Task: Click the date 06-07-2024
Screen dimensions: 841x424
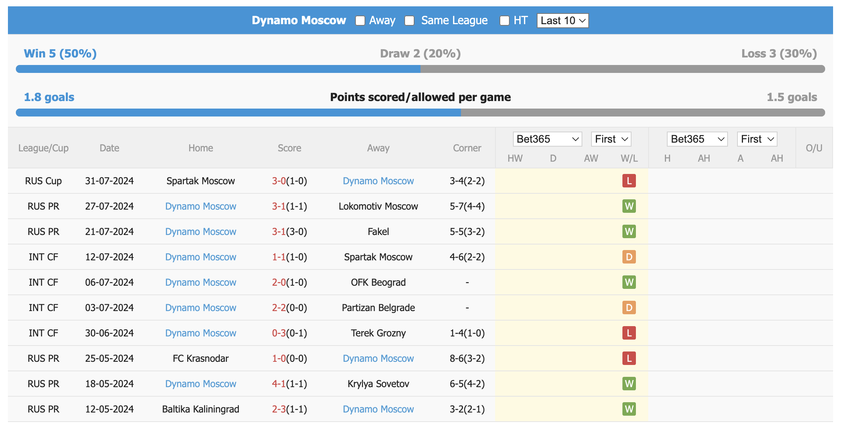Action: 109,283
